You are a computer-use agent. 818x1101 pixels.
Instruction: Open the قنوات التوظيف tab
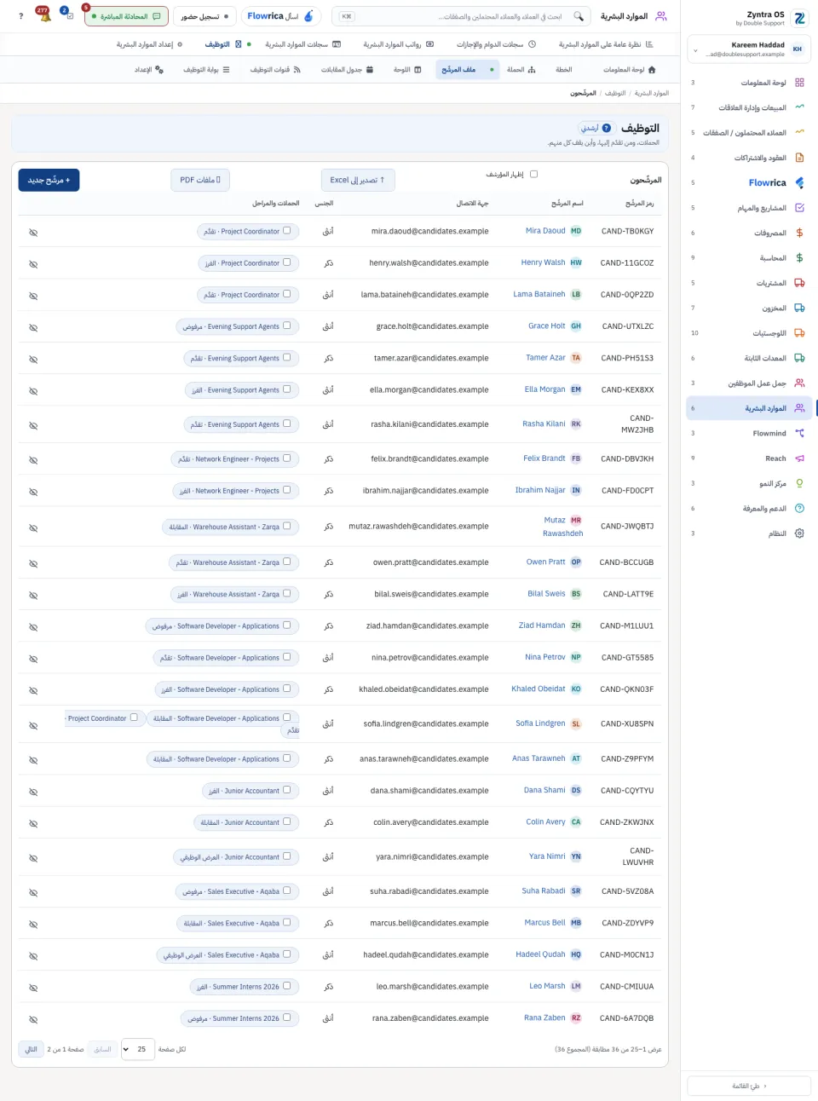point(275,70)
